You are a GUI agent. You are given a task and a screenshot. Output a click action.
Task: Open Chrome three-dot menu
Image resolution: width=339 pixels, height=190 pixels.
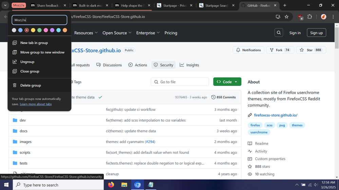[333, 17]
